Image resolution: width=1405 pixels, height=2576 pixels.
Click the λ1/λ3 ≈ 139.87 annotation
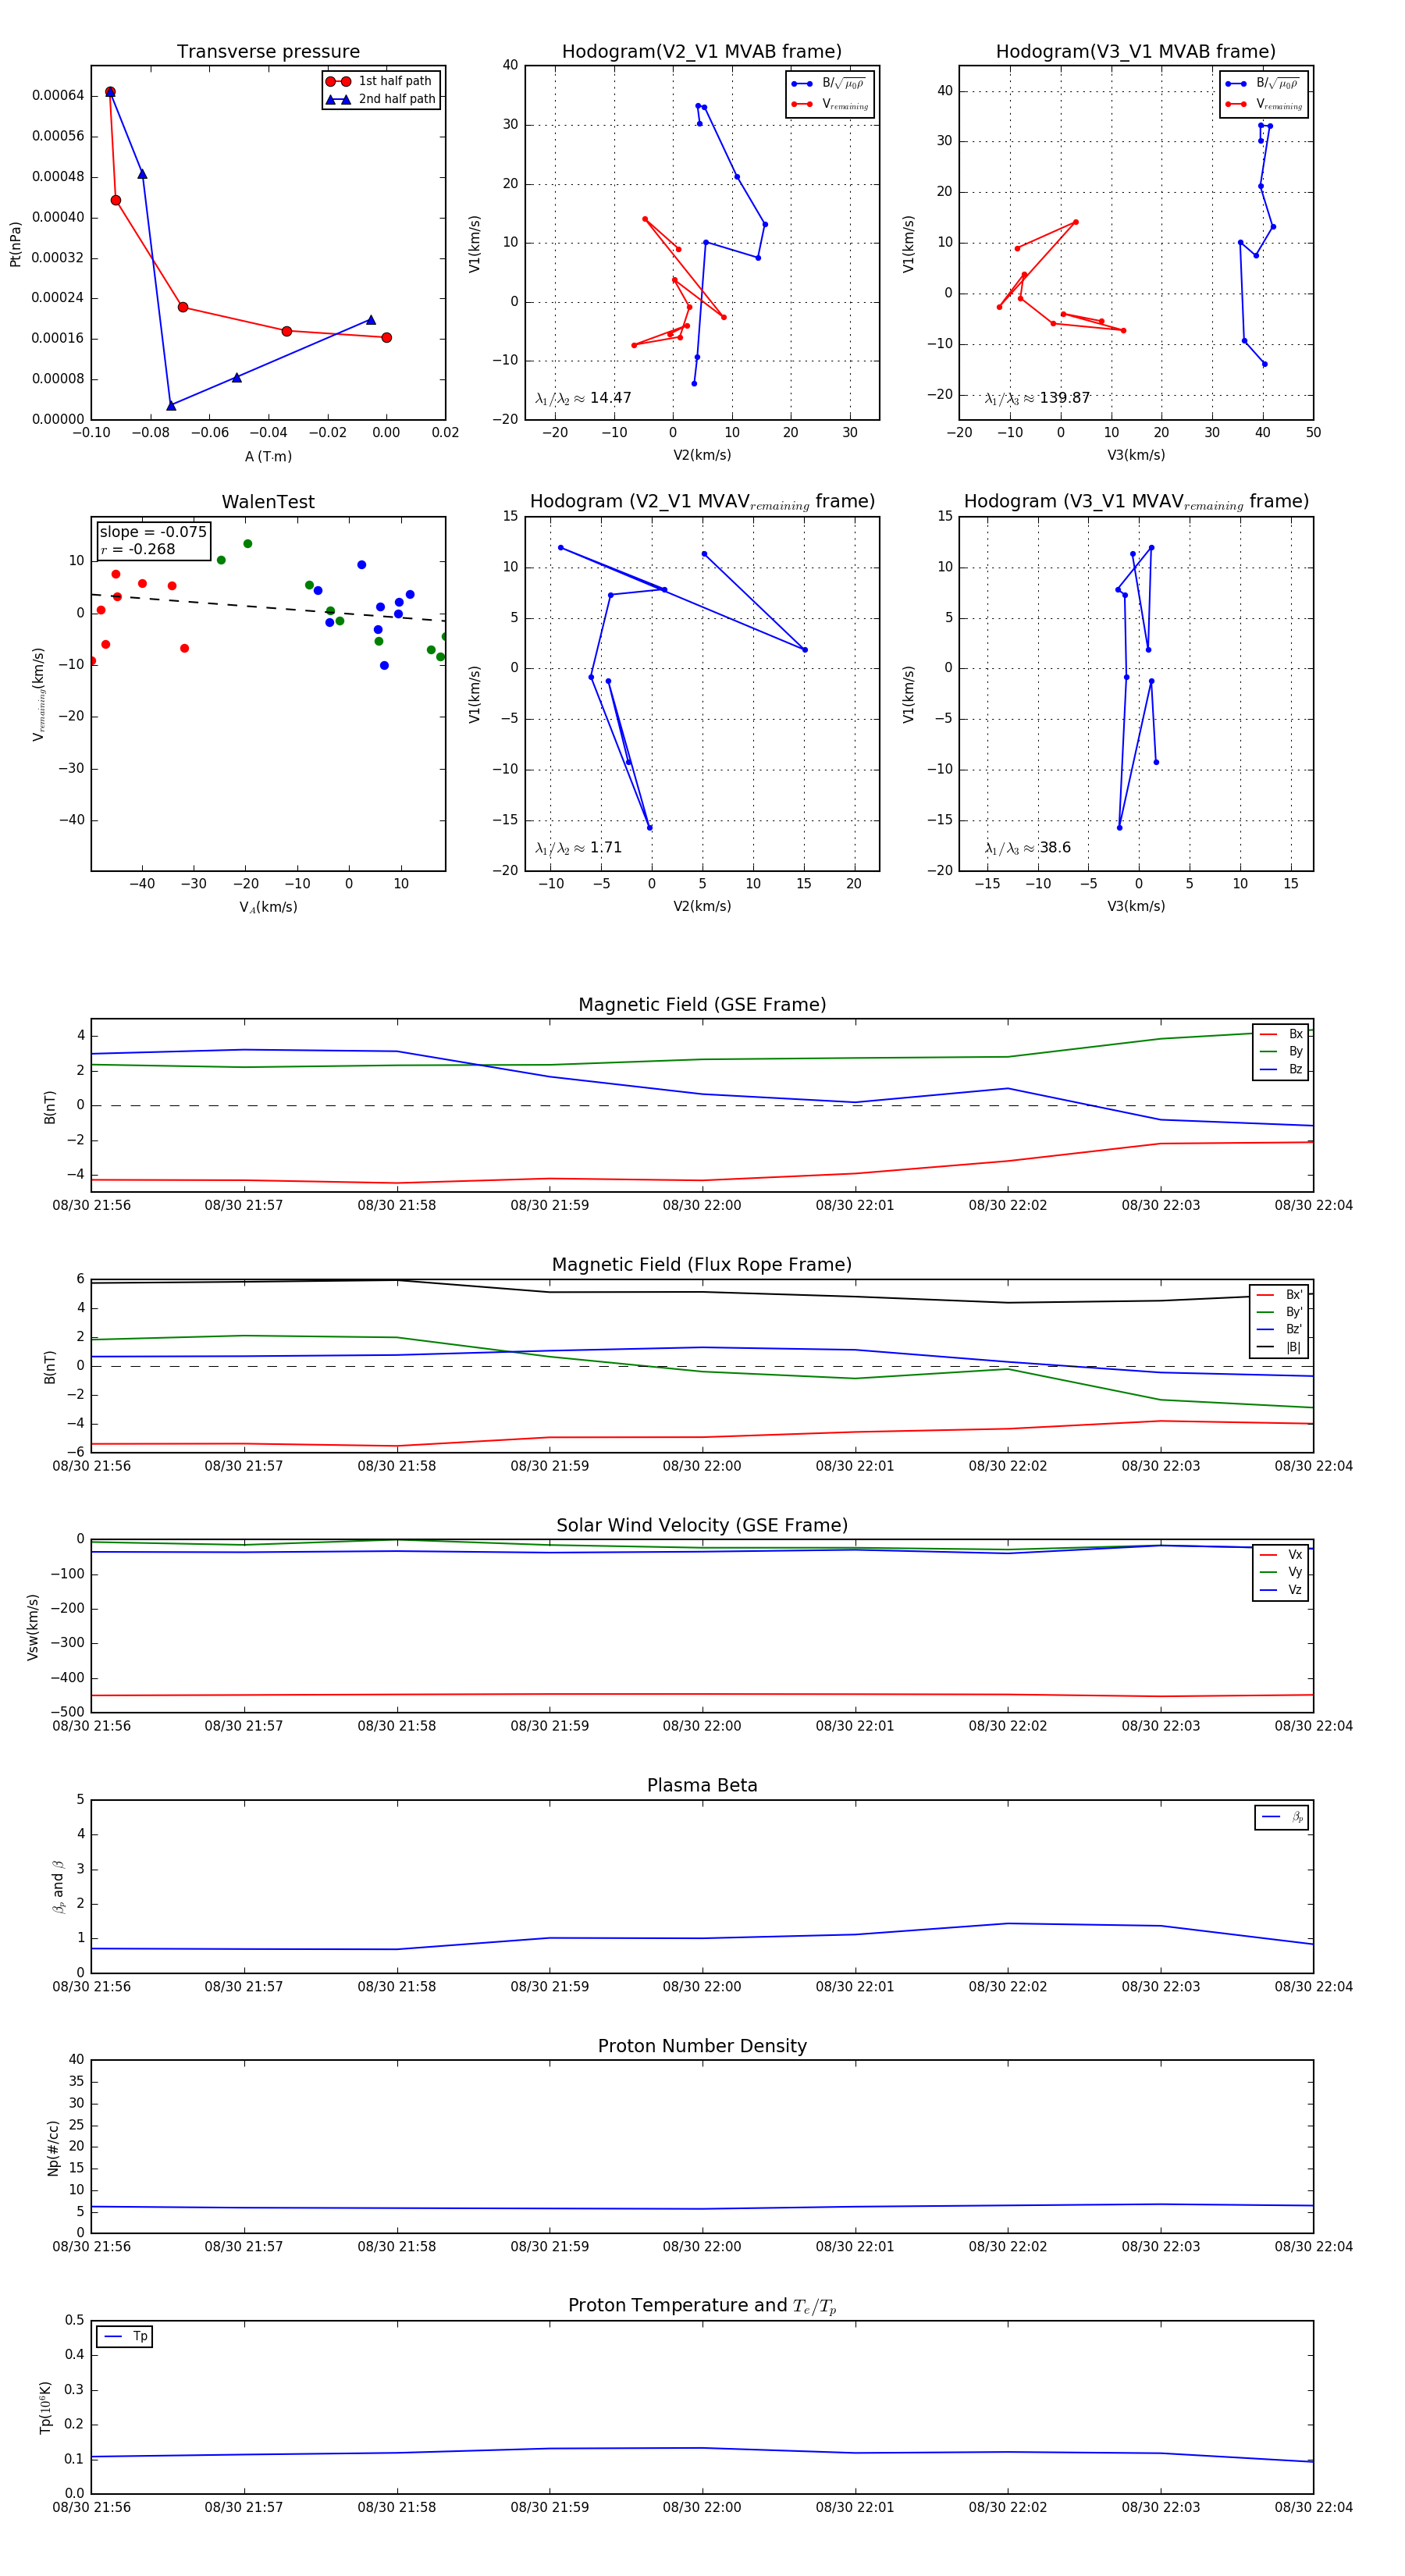coord(1037,398)
